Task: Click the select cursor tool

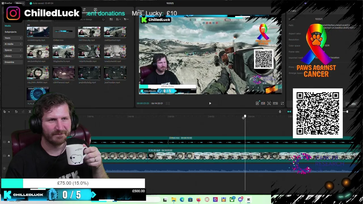Action: tap(5, 112)
